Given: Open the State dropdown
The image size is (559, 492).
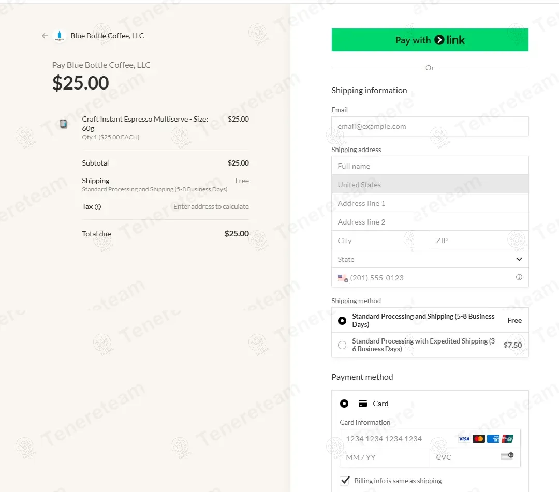Looking at the screenshot, I should [x=430, y=259].
